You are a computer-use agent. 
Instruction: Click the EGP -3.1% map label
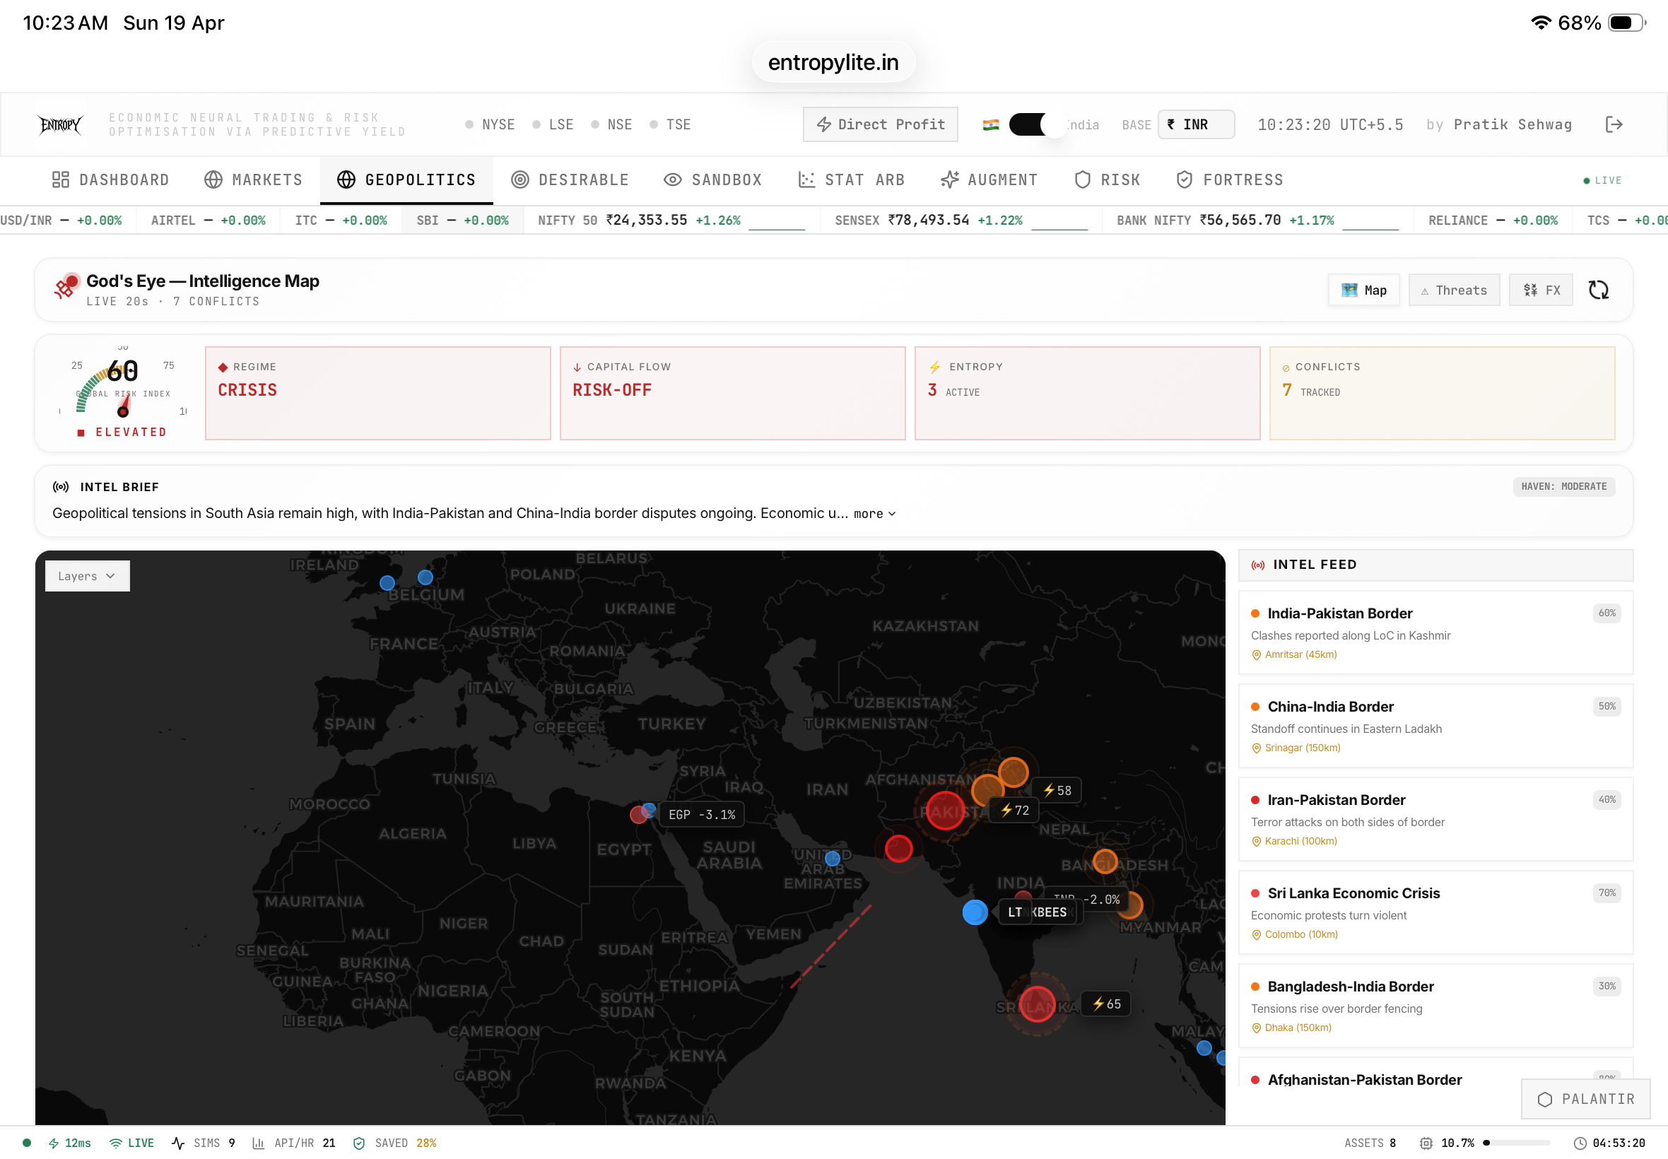[701, 815]
